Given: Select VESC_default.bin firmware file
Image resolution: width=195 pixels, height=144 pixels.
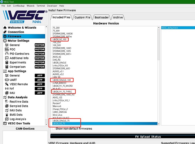Looking at the screenshot, I should pos(178,28).
